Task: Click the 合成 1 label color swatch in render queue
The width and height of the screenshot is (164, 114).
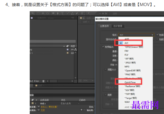Action: 33,103
